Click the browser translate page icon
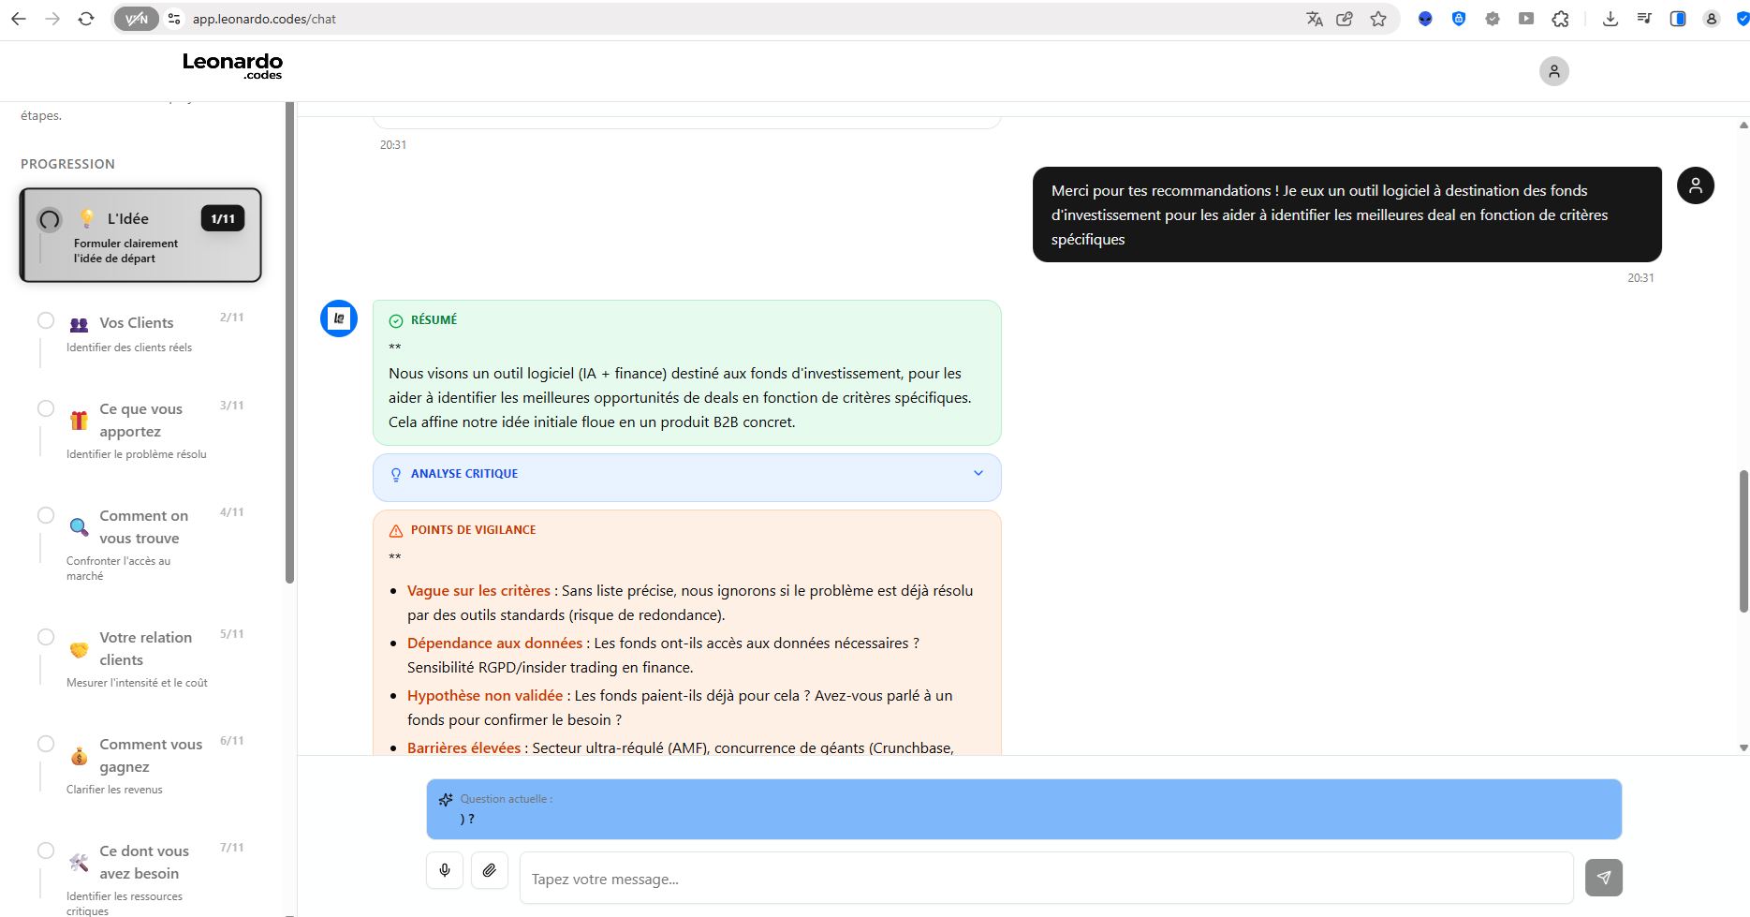 pyautogui.click(x=1315, y=19)
